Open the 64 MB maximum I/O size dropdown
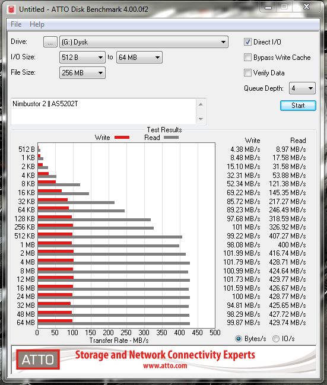 [139, 58]
